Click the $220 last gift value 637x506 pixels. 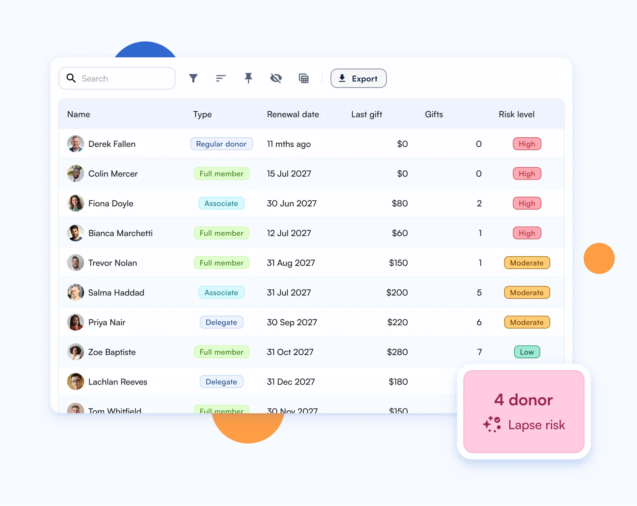point(397,322)
